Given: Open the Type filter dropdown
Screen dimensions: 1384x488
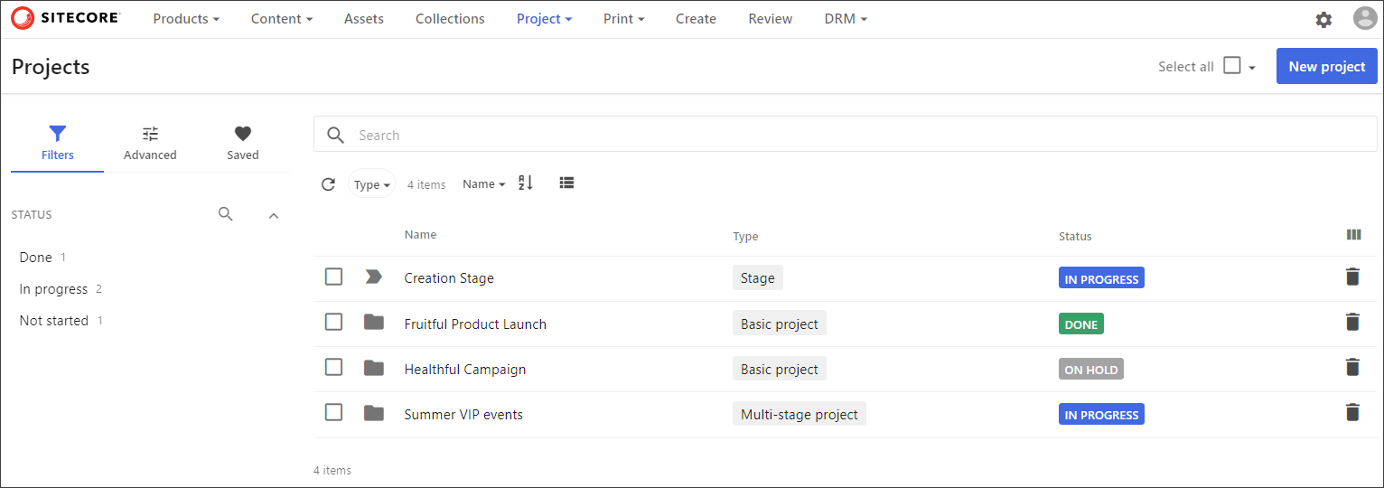Looking at the screenshot, I should tap(372, 184).
